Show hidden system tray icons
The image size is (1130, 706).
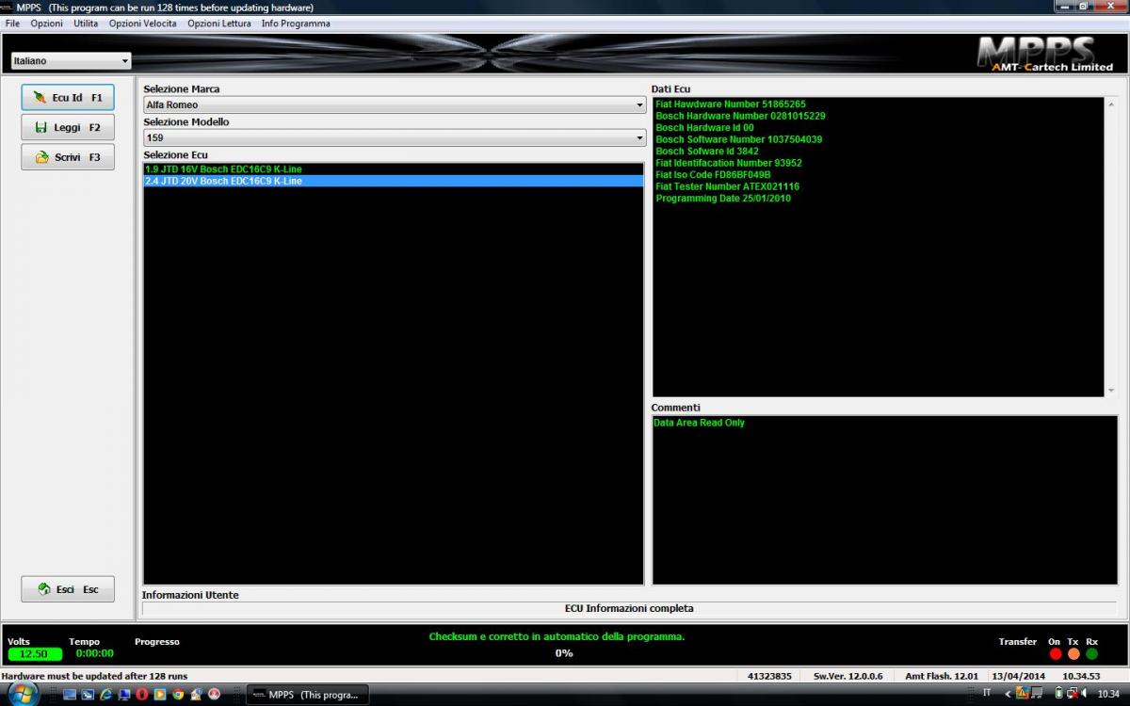coord(1007,694)
